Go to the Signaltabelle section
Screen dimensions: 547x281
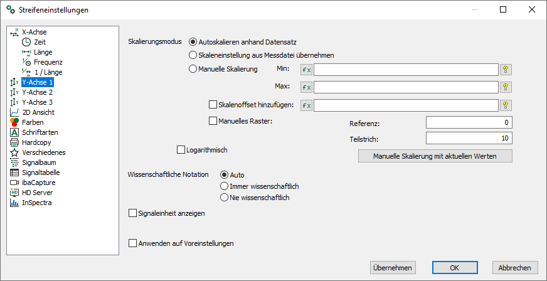tap(41, 172)
